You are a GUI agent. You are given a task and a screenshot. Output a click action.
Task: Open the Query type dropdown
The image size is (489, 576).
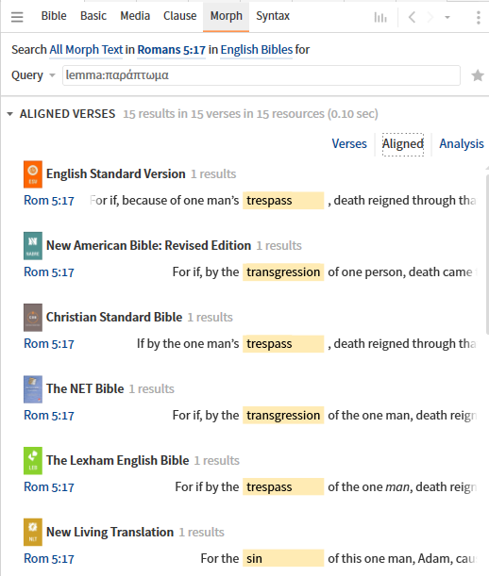[x=33, y=75]
